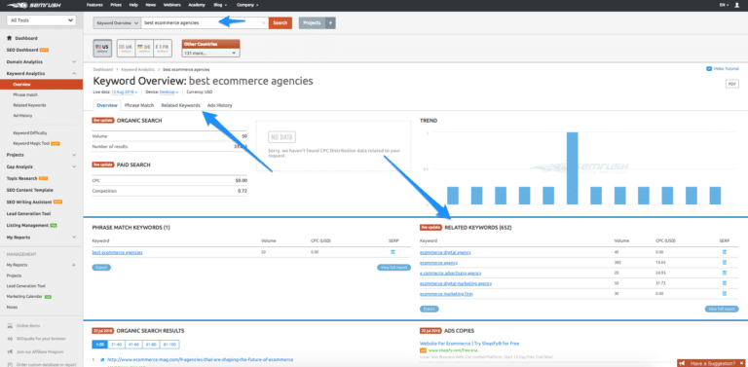
Task: Select the DE database flag
Action: (144, 48)
